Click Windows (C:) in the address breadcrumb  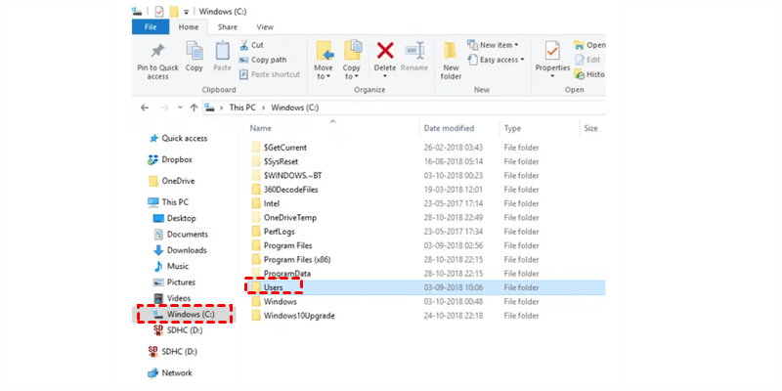[295, 108]
